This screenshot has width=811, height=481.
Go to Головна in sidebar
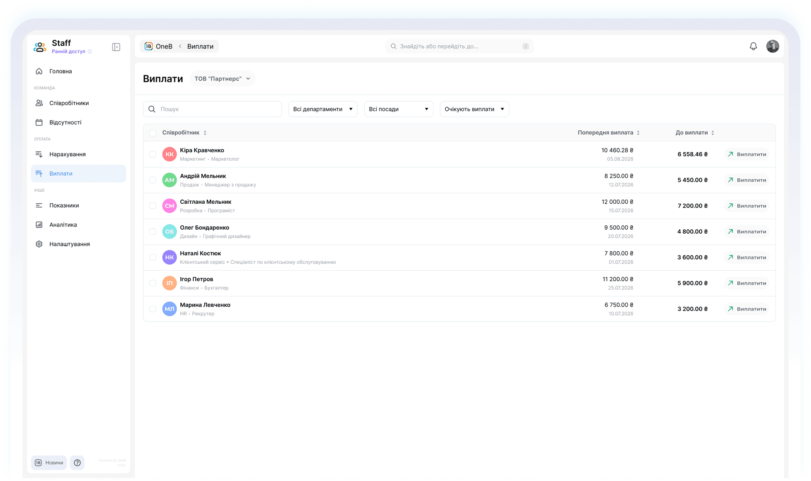click(x=78, y=71)
